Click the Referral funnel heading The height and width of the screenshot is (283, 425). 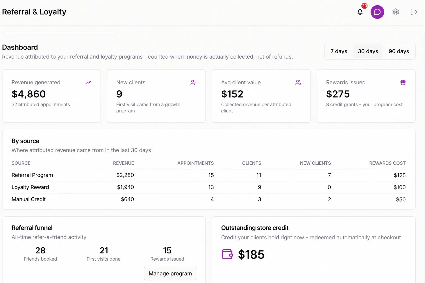tap(32, 228)
